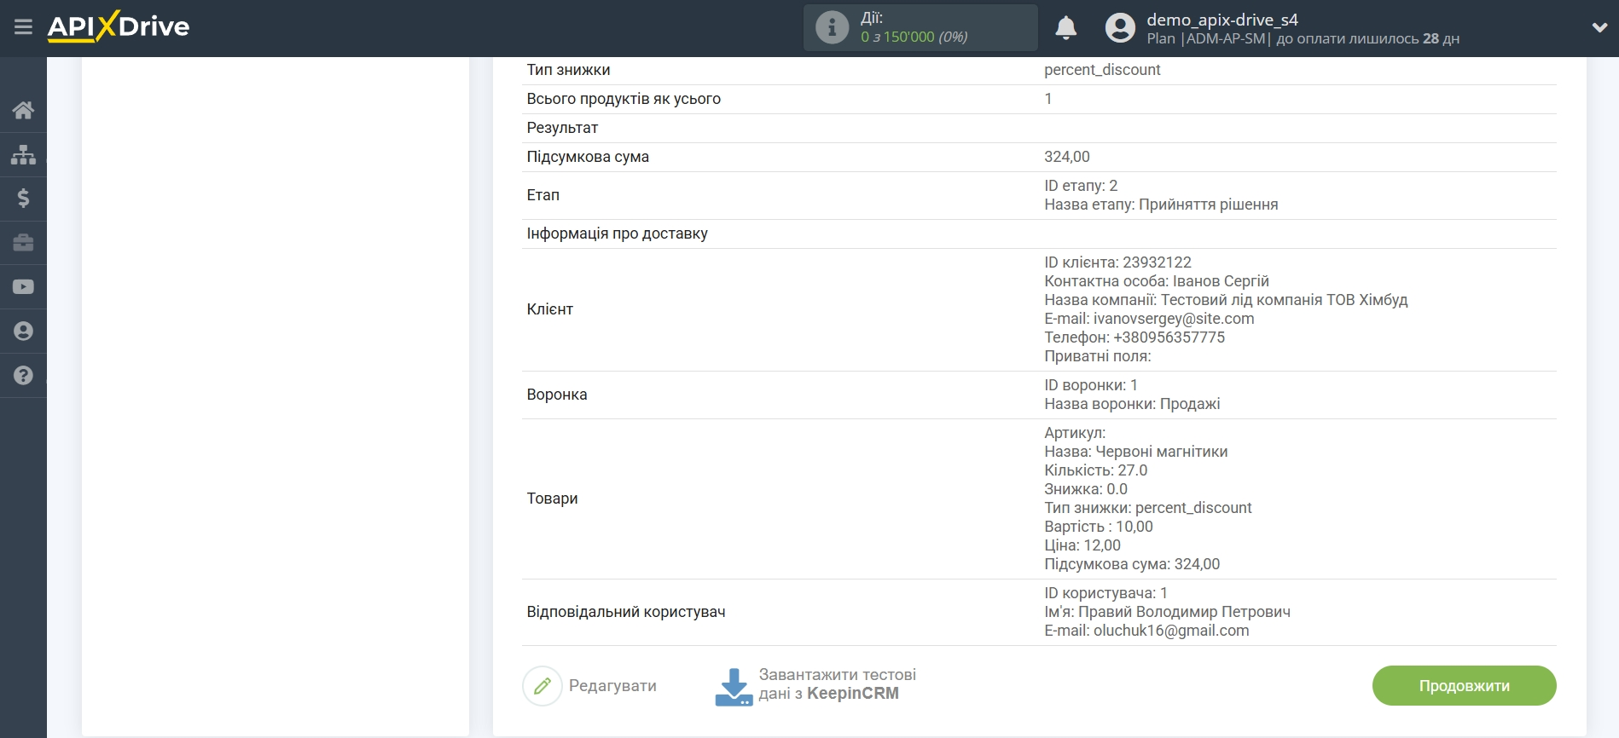Click Кількість: 27.0

(x=1095, y=470)
